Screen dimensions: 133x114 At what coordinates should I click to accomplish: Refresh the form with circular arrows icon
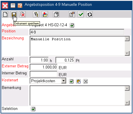pos(90,14)
